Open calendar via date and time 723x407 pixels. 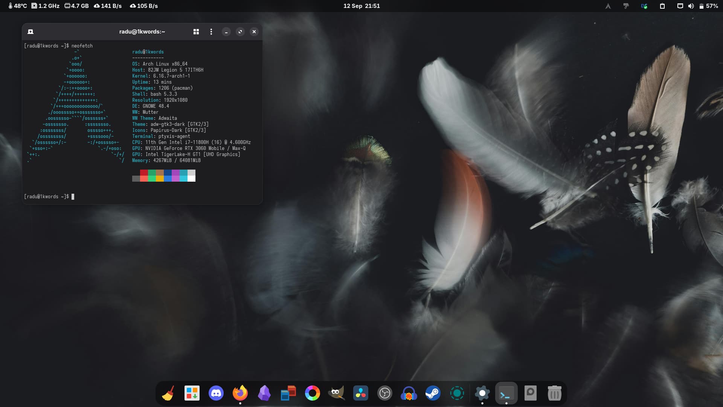[x=361, y=6]
